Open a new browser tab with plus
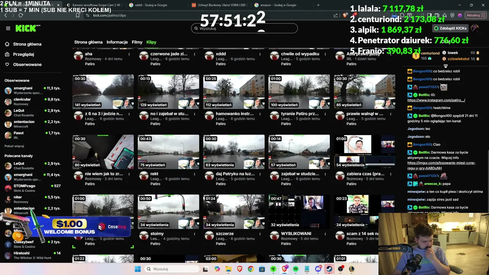489x275 pixels. pos(318,5)
